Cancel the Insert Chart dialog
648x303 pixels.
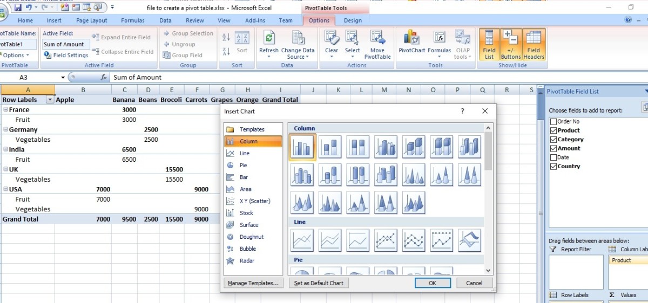click(x=474, y=283)
